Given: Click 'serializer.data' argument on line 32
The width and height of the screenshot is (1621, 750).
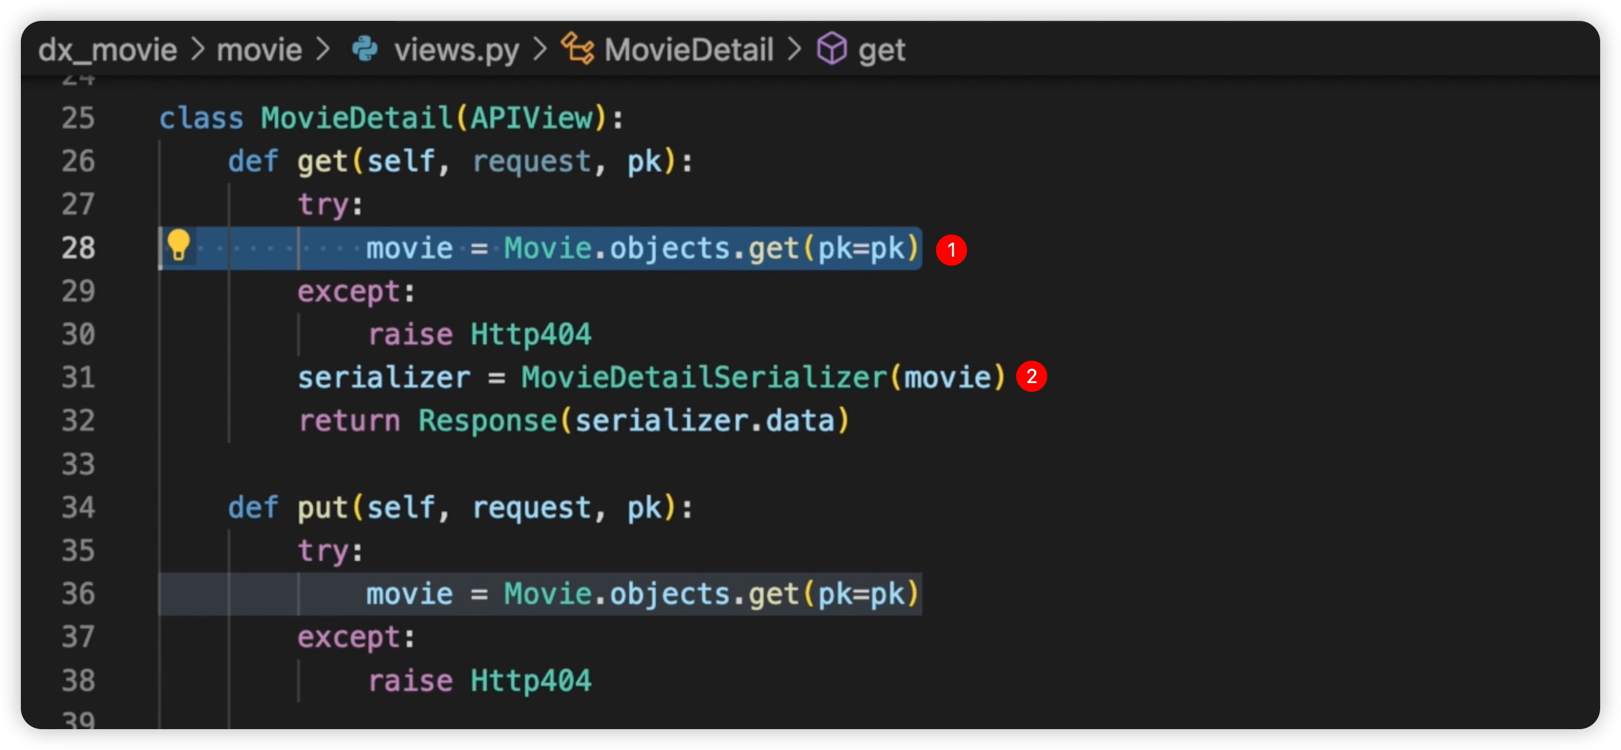Looking at the screenshot, I should [705, 421].
